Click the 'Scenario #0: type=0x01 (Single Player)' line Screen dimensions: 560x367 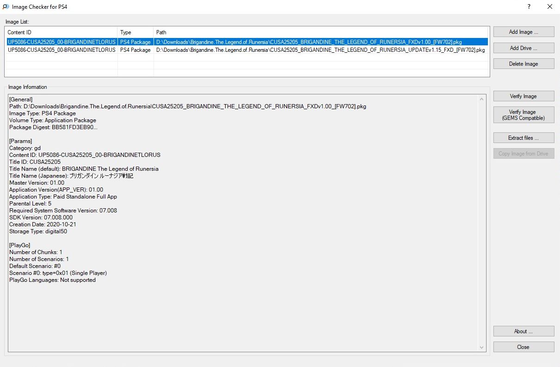[x=58, y=273]
